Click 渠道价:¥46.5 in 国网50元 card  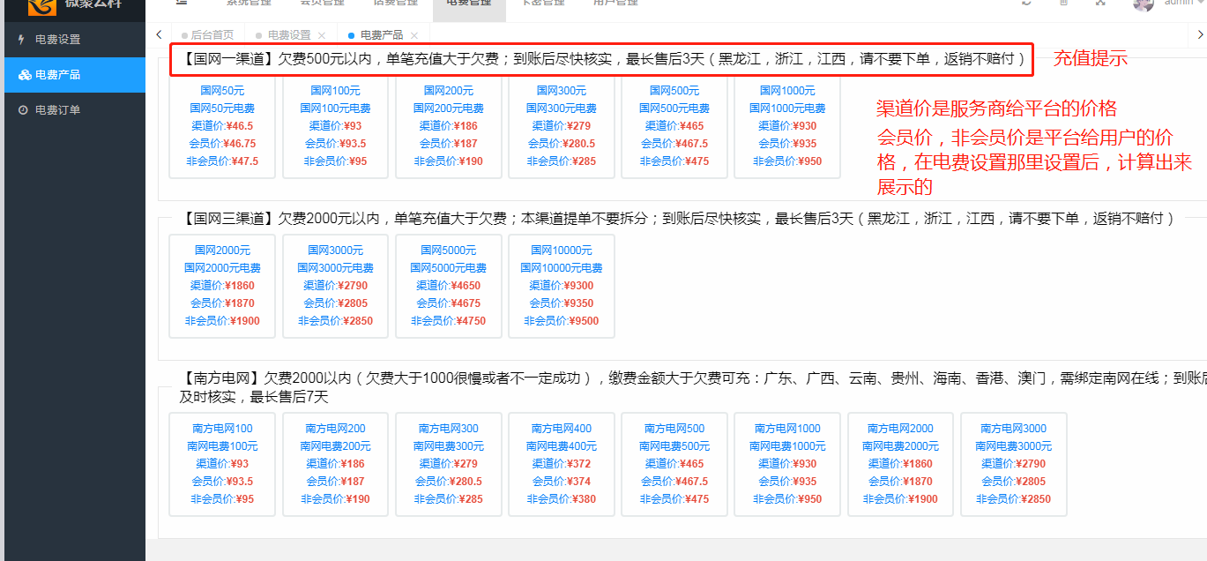(x=222, y=126)
